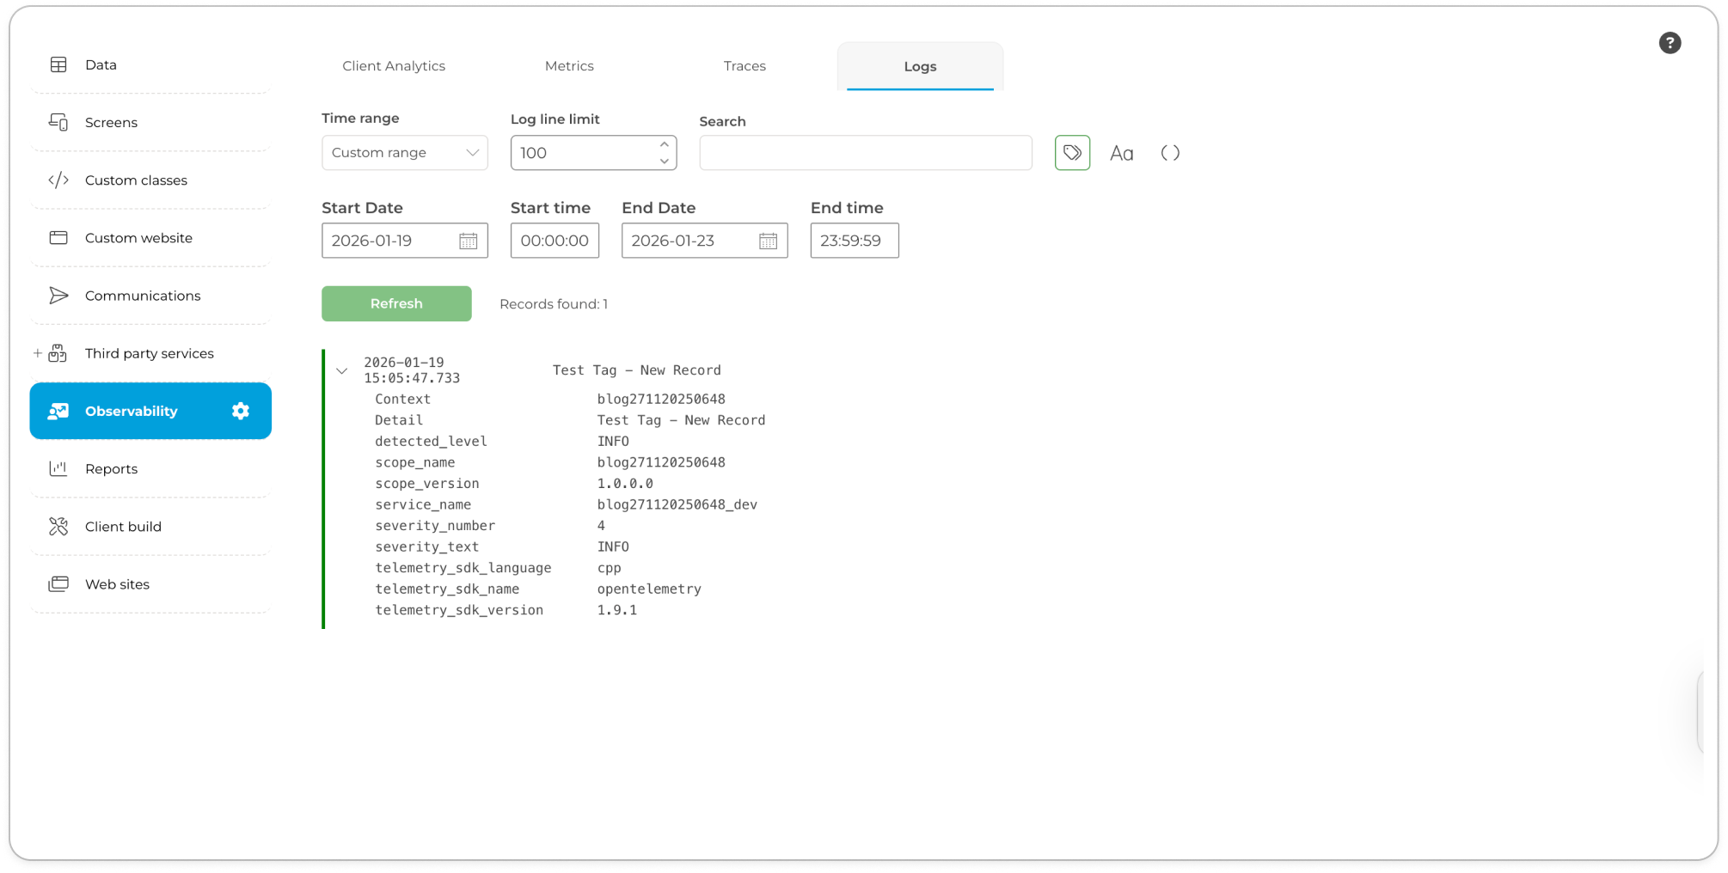This screenshot has width=1728, height=873.
Task: Open End Date calendar picker
Action: (768, 241)
